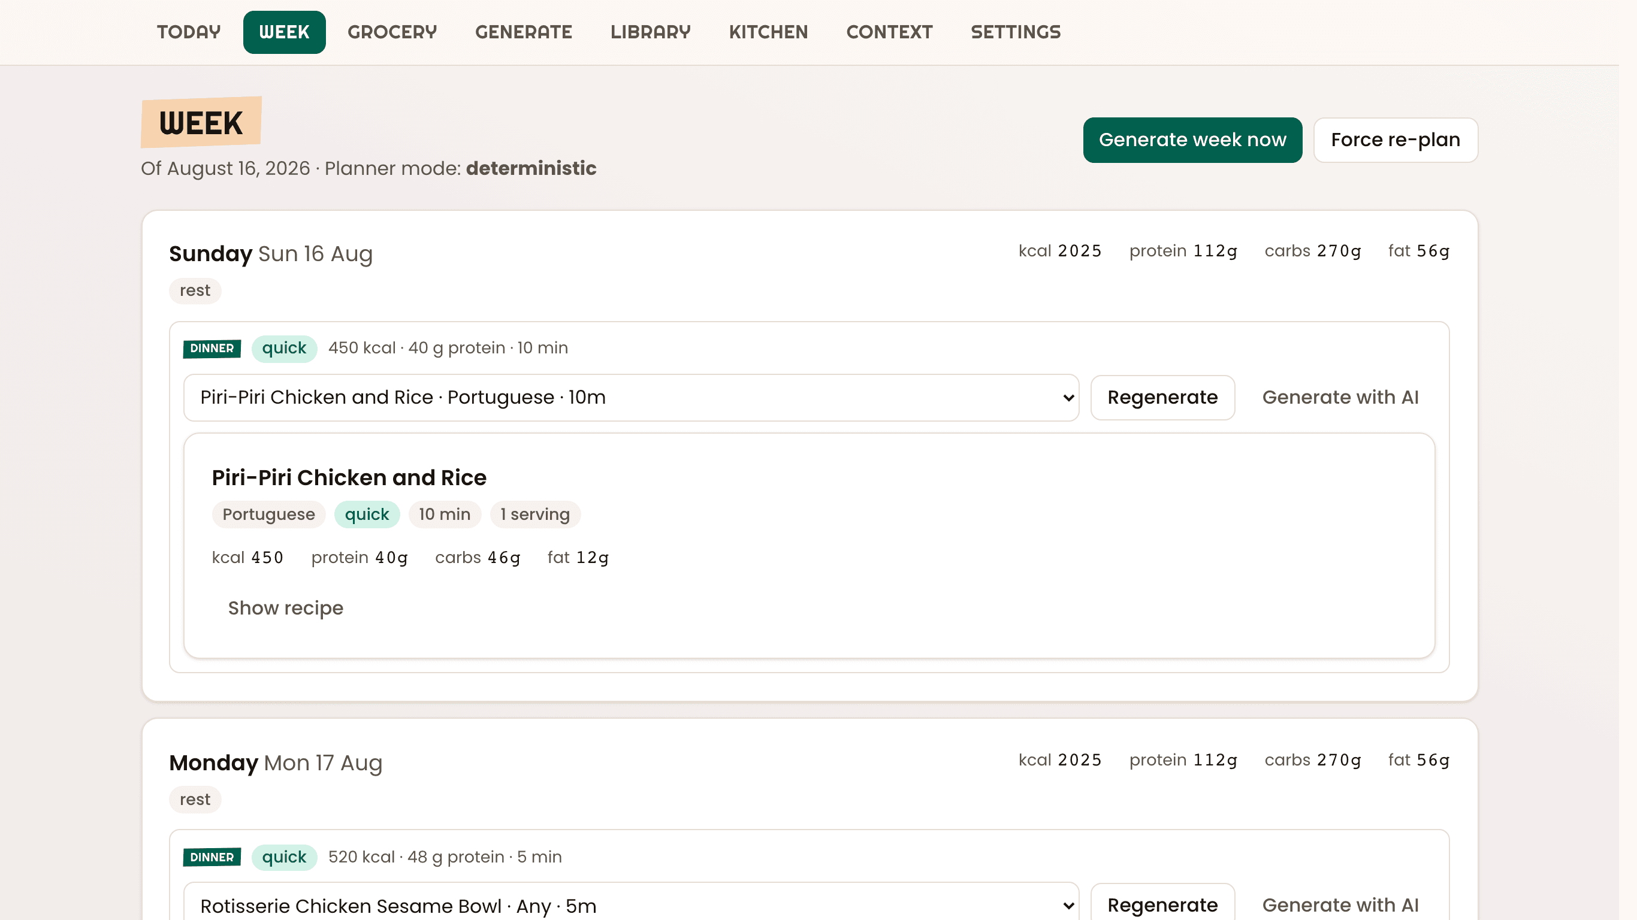The width and height of the screenshot is (1637, 920).
Task: Go to the Grocery tab
Action: click(392, 32)
